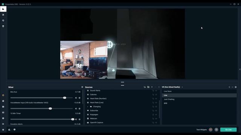The image size is (241, 135).
Task: Open Mixer panel settings gear
Action: click(x=82, y=87)
